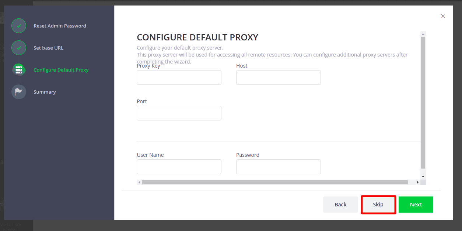Select the Summary step label
462x231 pixels.
pyautogui.click(x=45, y=92)
